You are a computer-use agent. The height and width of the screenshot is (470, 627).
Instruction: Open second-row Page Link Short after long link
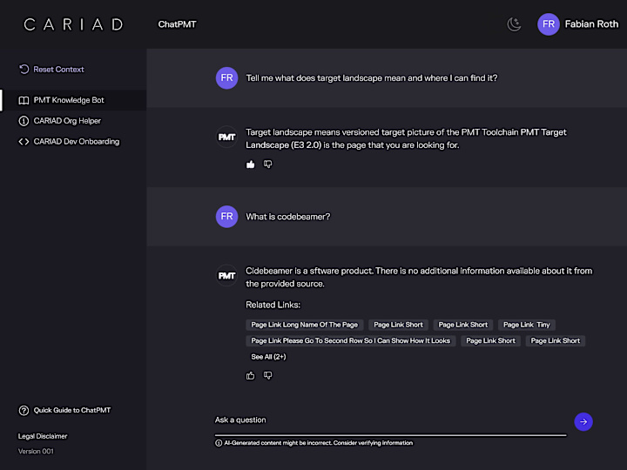pos(490,341)
